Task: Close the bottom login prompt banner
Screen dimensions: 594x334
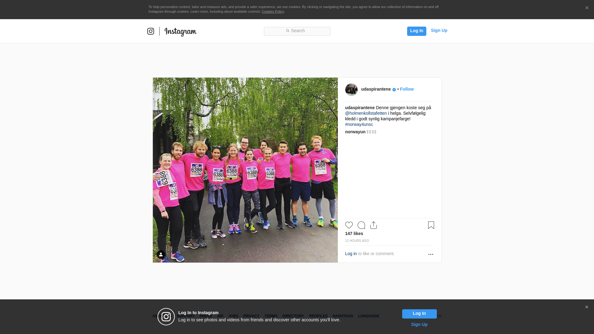Action: click(587, 307)
